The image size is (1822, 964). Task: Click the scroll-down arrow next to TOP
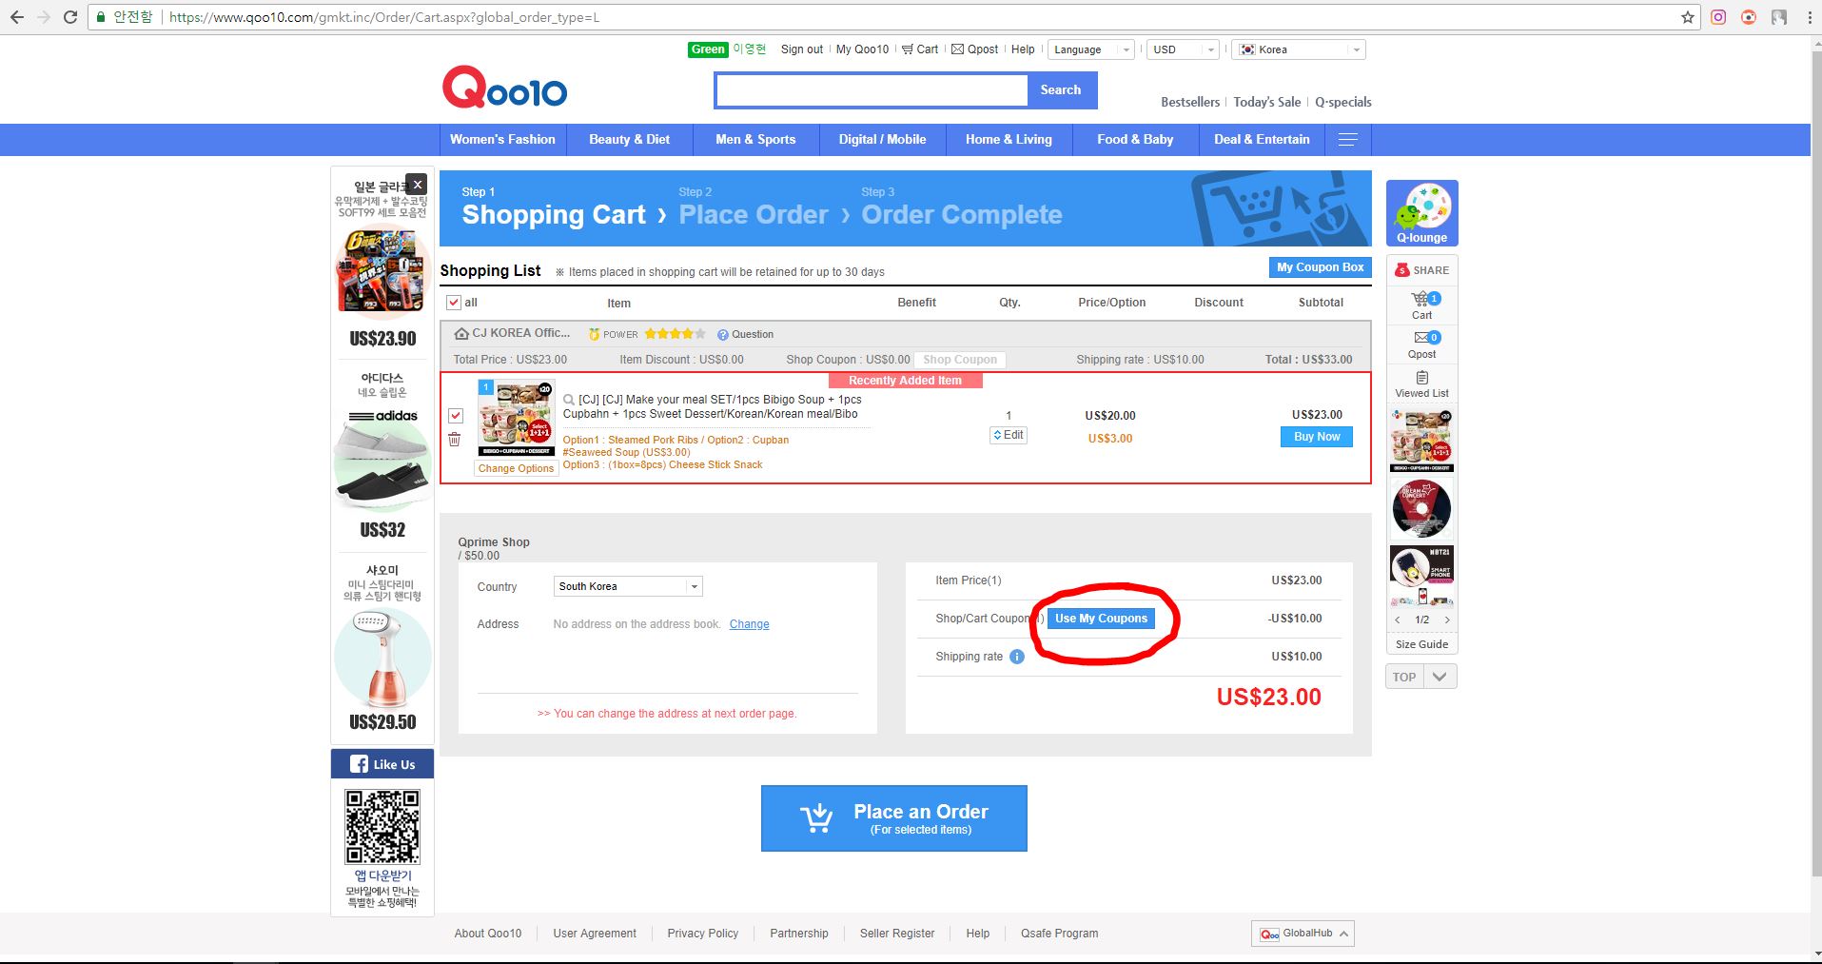coord(1440,677)
